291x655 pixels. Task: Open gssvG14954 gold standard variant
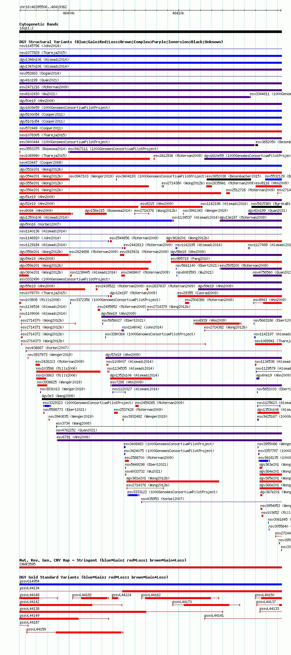point(29,581)
